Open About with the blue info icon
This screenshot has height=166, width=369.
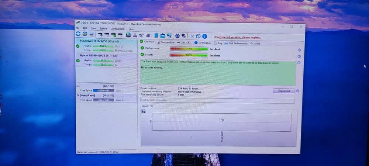point(204,36)
